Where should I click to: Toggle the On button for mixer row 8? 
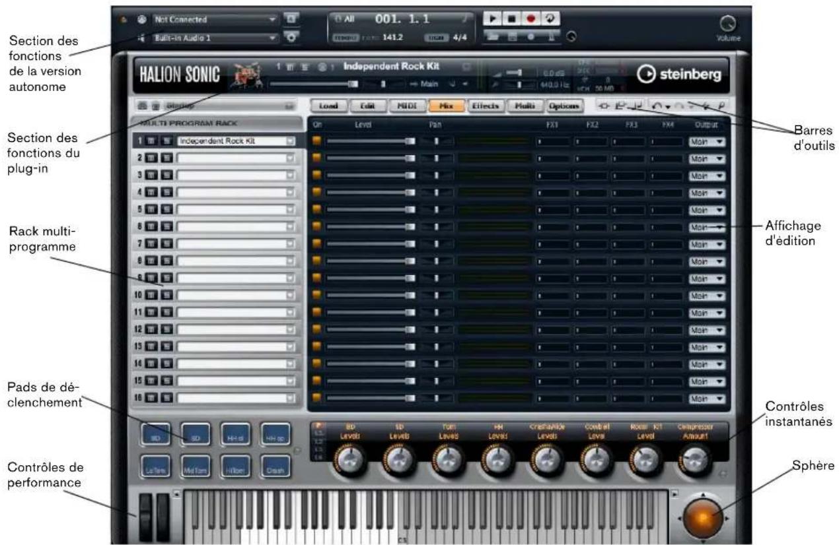(317, 261)
